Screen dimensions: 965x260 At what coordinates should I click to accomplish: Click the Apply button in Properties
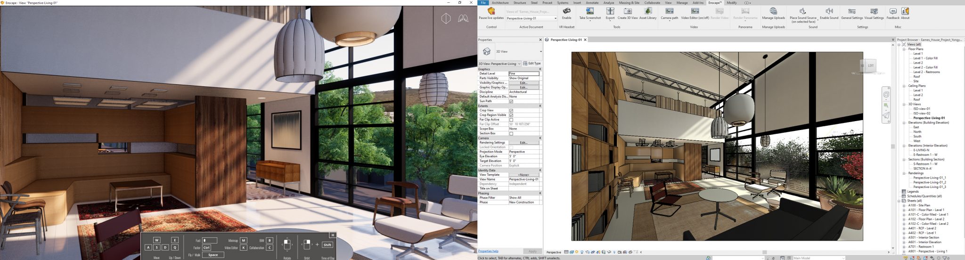(532, 251)
